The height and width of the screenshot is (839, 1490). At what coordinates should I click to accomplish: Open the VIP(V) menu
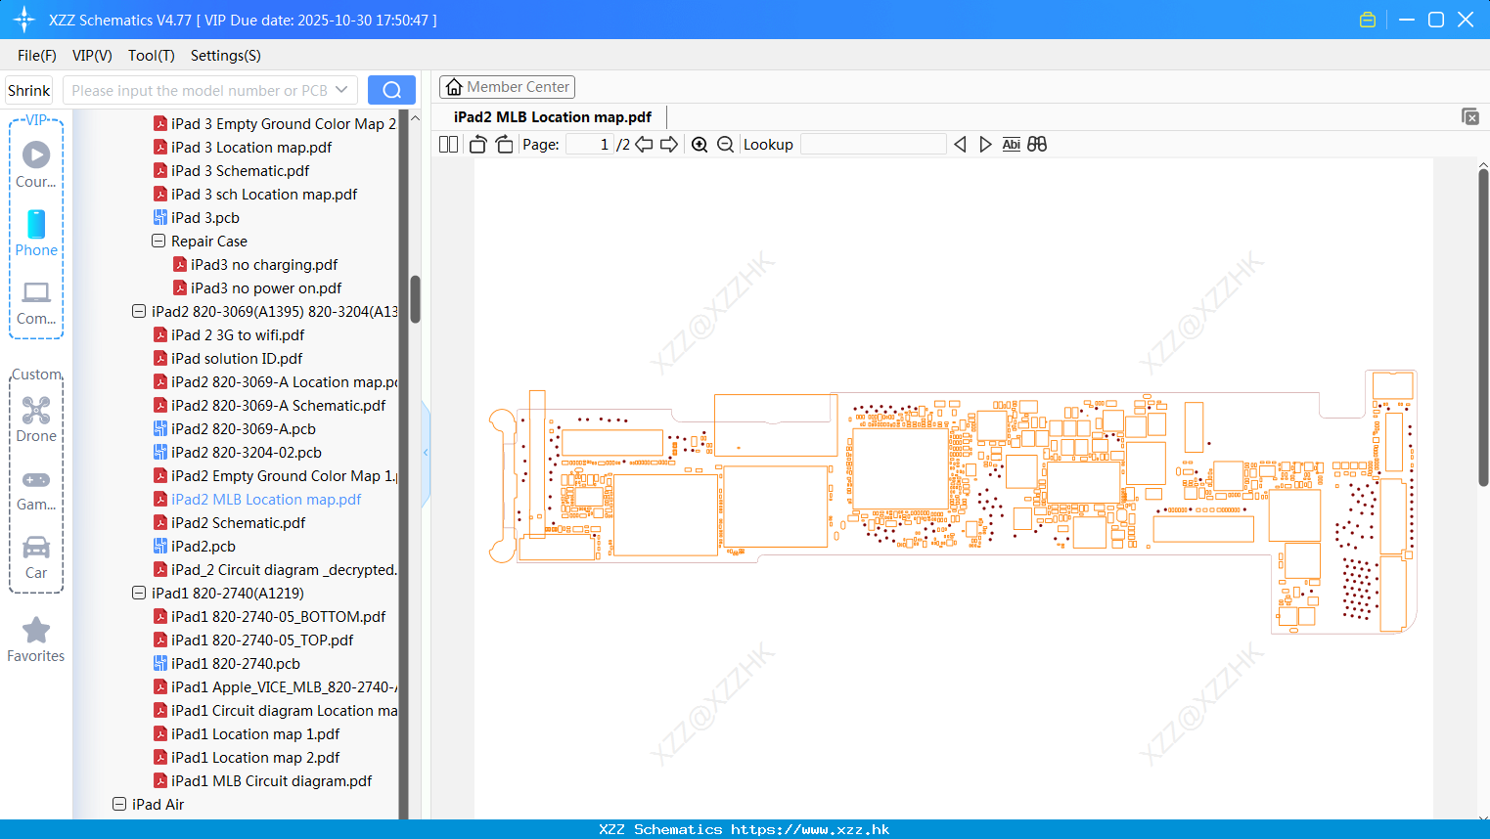point(92,56)
